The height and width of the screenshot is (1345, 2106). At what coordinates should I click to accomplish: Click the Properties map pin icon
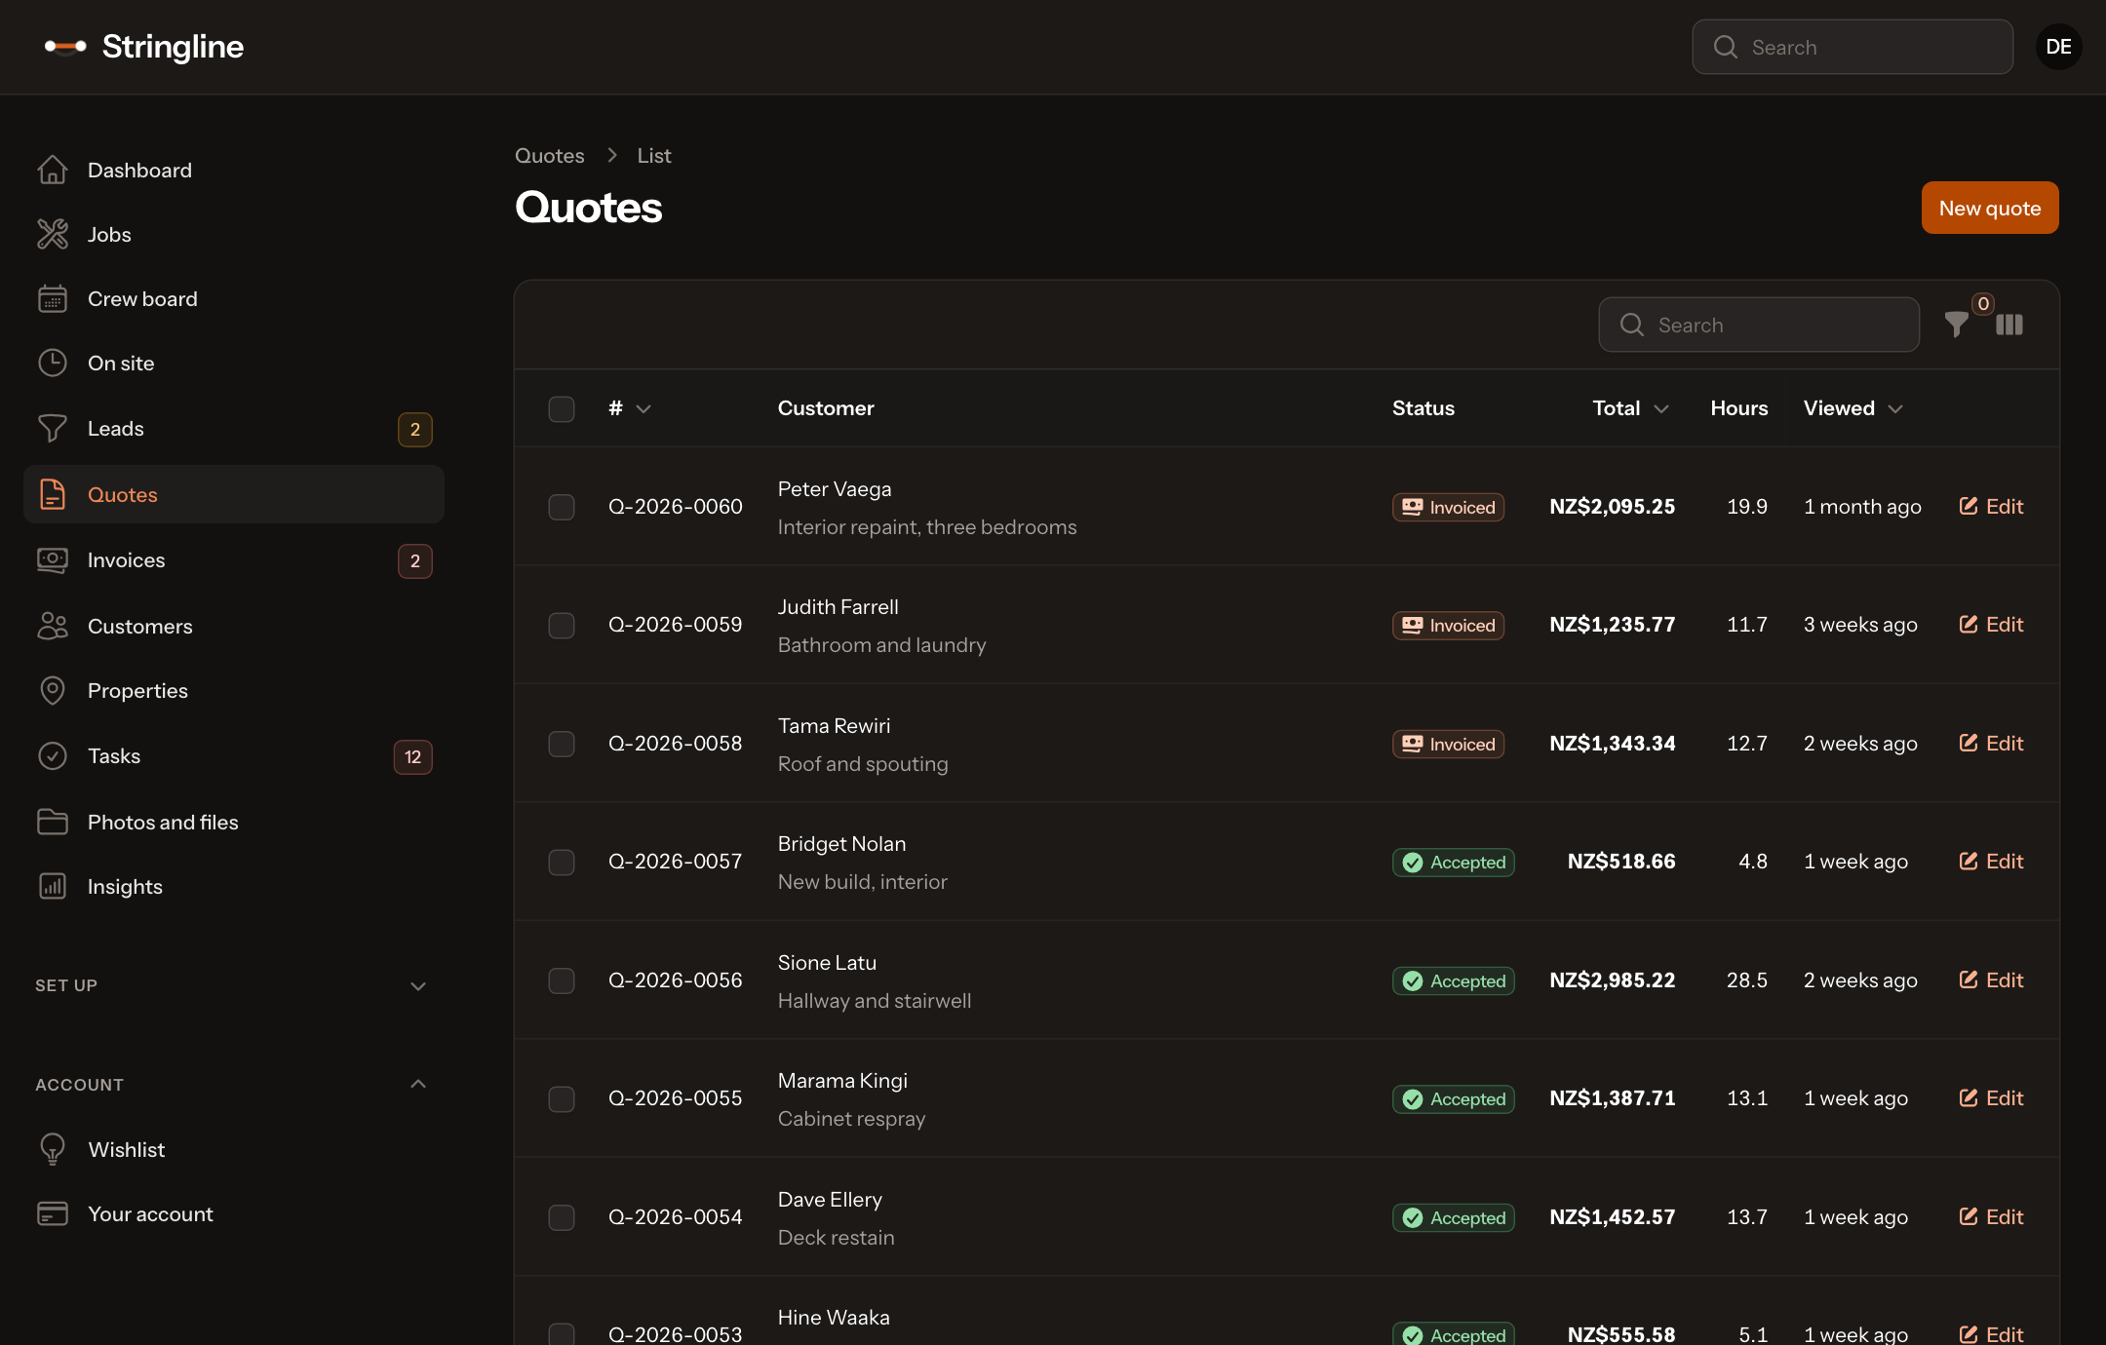click(x=53, y=690)
